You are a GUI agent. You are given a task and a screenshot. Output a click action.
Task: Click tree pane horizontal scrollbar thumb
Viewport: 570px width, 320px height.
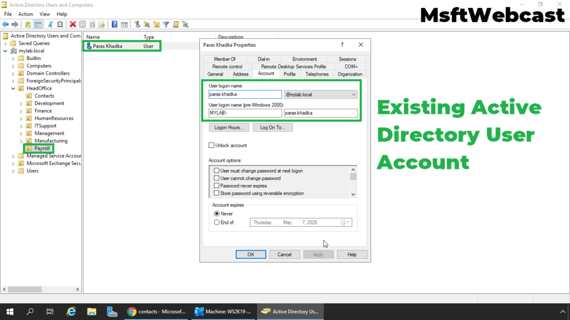24,289
